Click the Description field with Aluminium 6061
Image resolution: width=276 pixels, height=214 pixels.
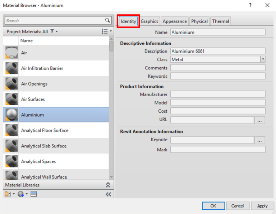pyautogui.click(x=218, y=51)
